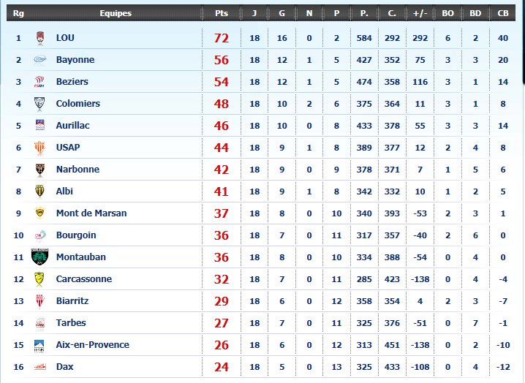Viewport: 525px width, 383px height.
Task: Click the Beziers team logo
Action: coord(39,82)
